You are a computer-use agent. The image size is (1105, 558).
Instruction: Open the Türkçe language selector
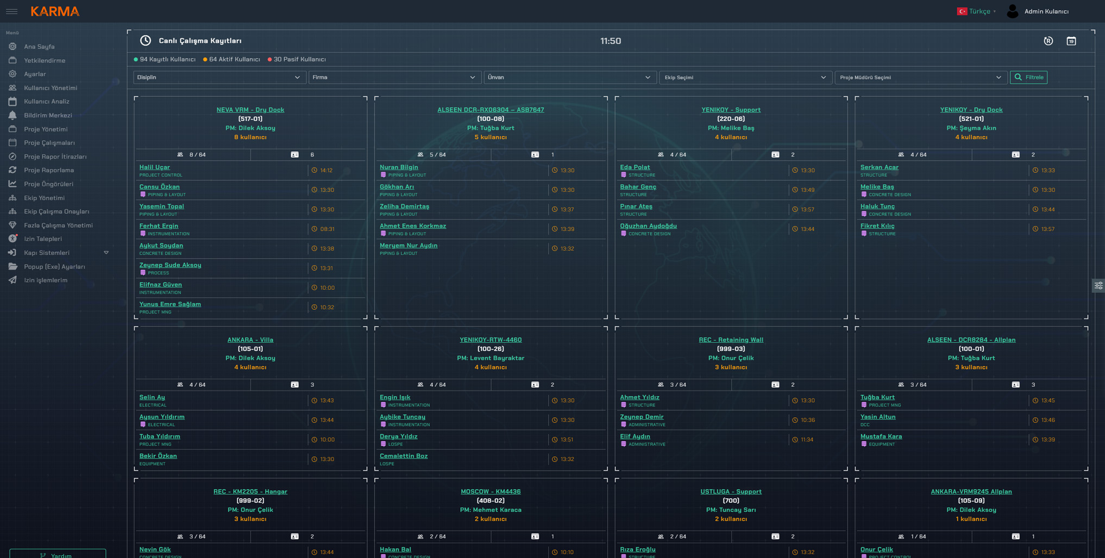point(977,11)
